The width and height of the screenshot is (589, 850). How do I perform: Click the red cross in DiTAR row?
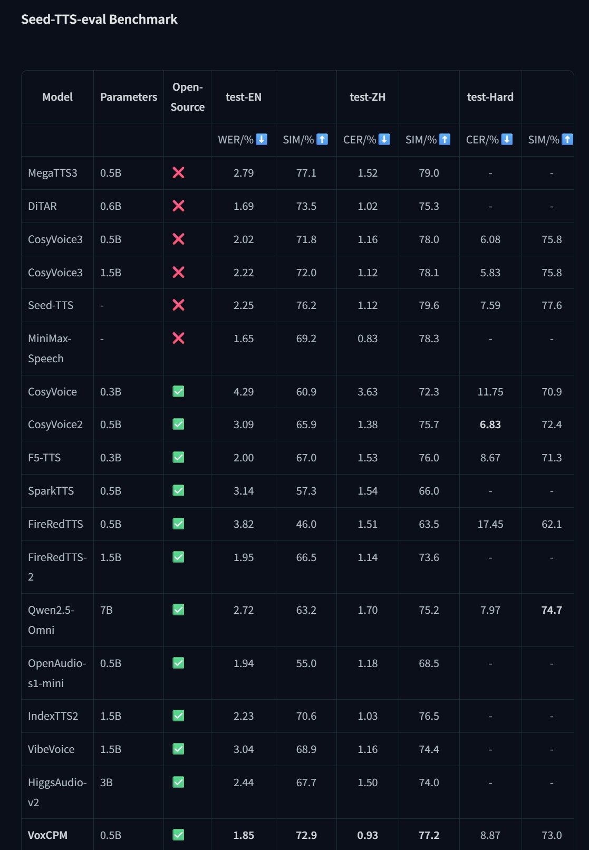pos(178,206)
